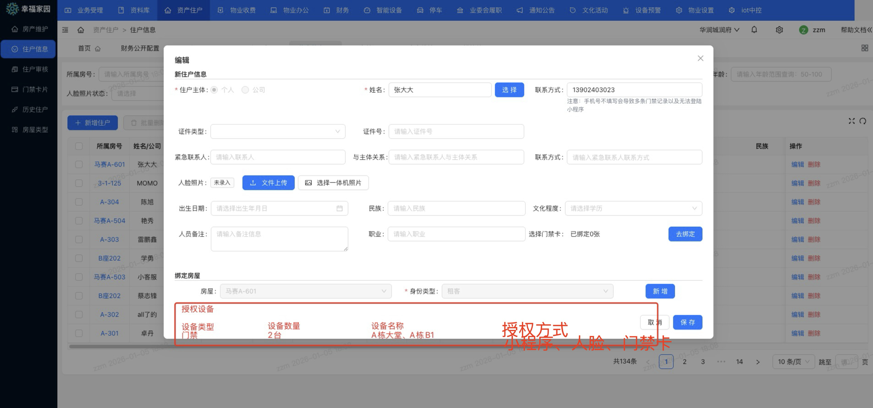Select the 个人 radio button
Viewport: 873px width, 408px height.
click(214, 90)
